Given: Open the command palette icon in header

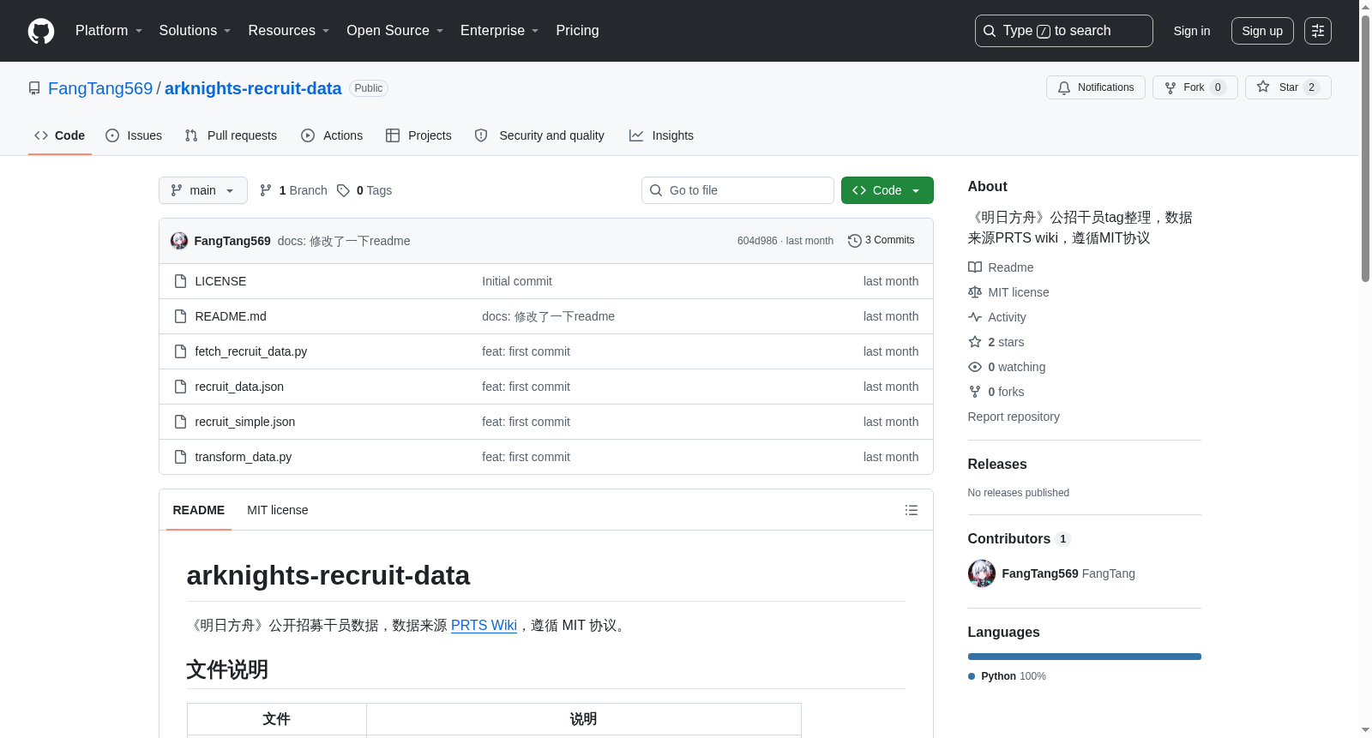Looking at the screenshot, I should (1318, 31).
